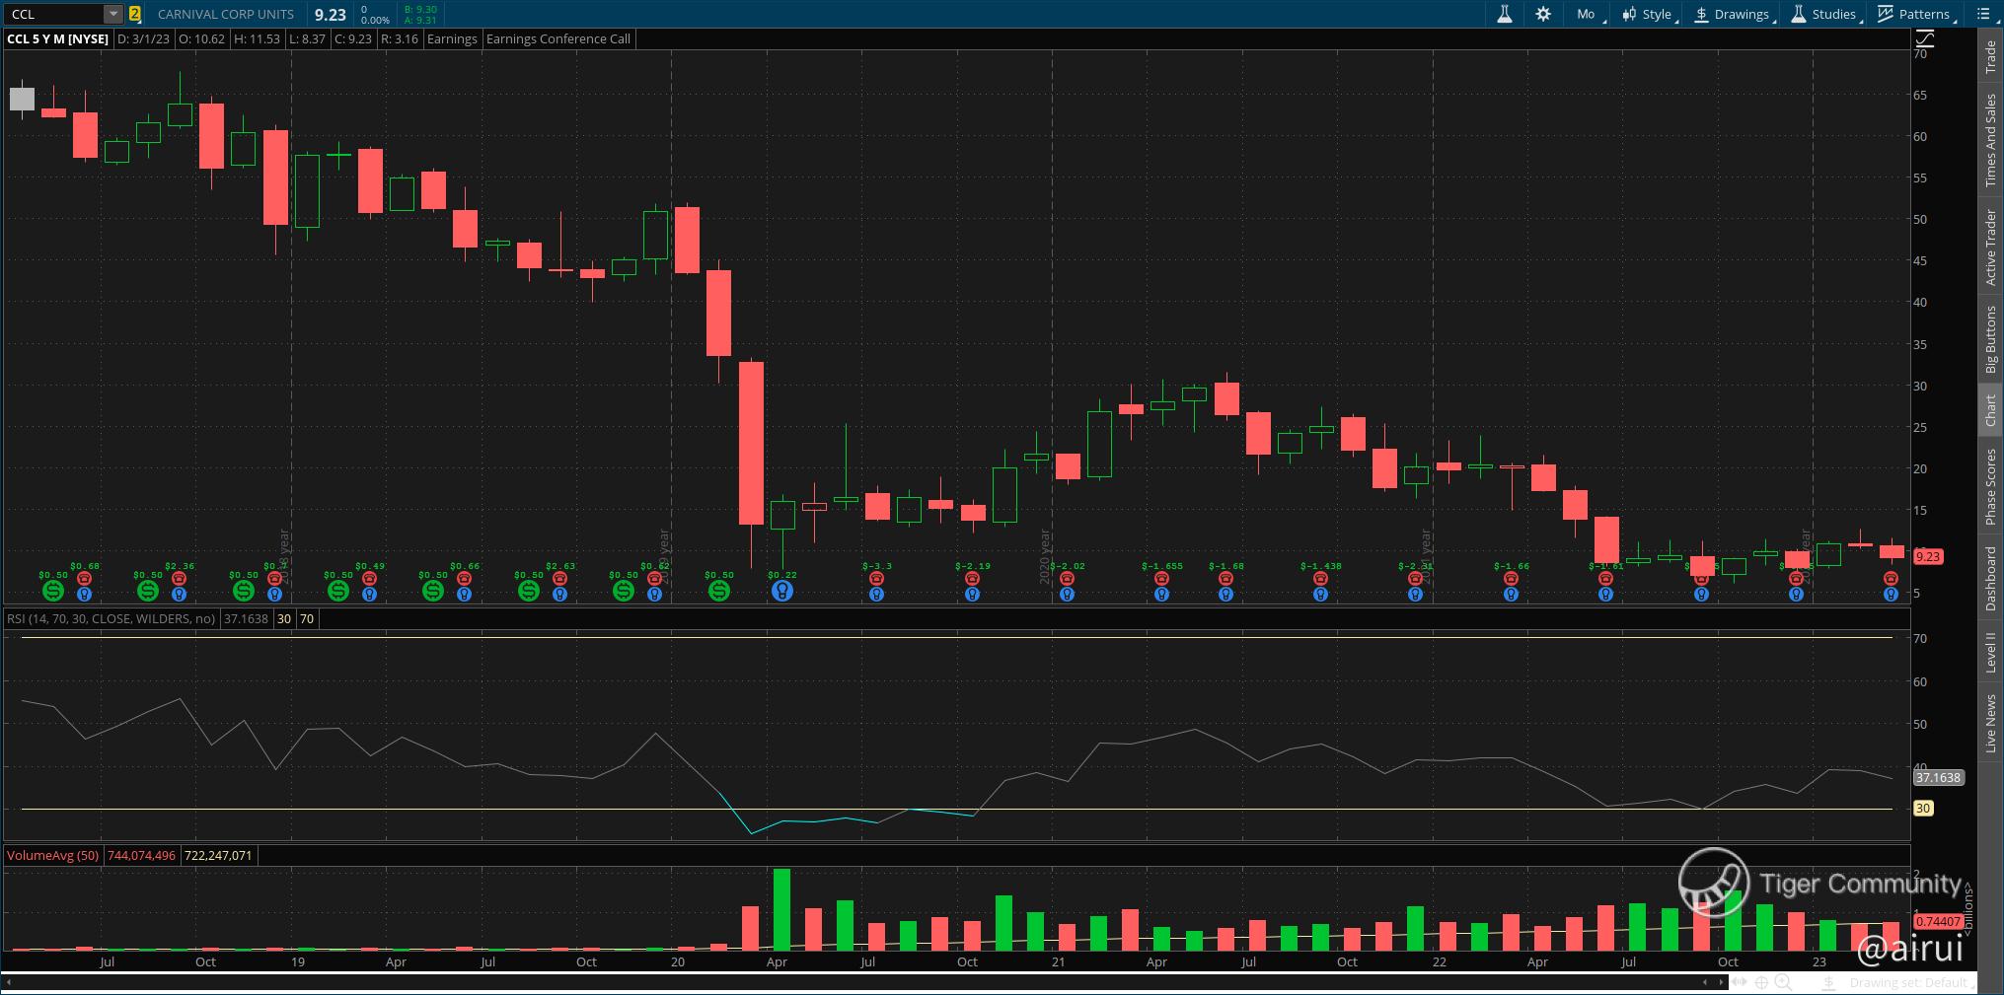
Task: Click the earnings phone icon under $2.63
Action: [x=559, y=580]
